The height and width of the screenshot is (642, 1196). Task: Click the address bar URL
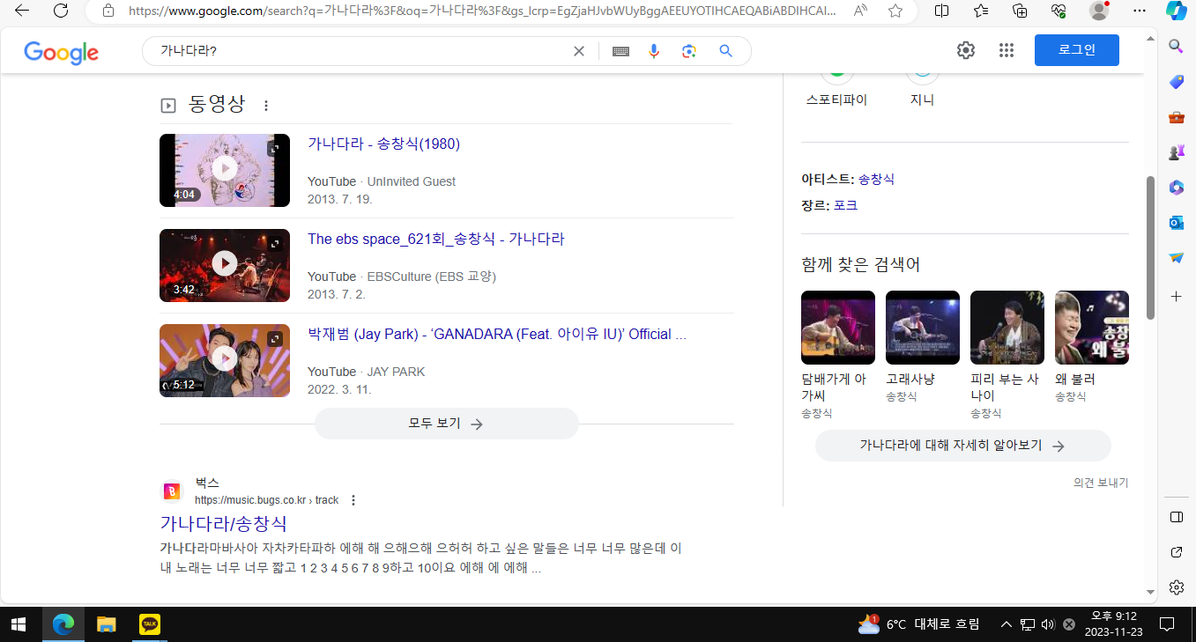480,11
